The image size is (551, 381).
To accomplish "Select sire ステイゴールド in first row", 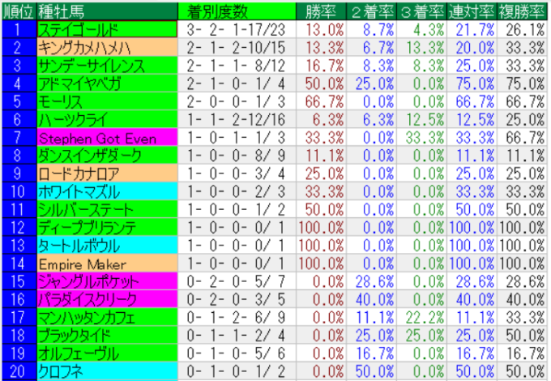I will 105,29.
